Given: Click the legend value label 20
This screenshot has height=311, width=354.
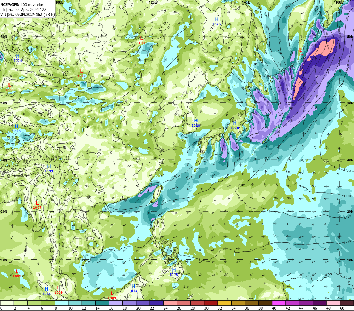Looking at the screenshot, I should click(x=138, y=308).
